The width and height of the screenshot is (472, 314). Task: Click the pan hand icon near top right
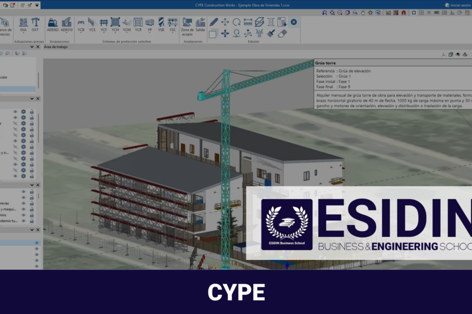coord(362,12)
